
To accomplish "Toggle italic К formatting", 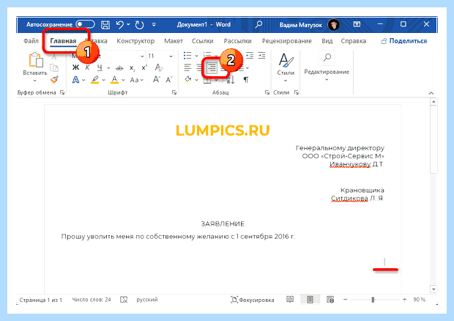I will click(87, 68).
